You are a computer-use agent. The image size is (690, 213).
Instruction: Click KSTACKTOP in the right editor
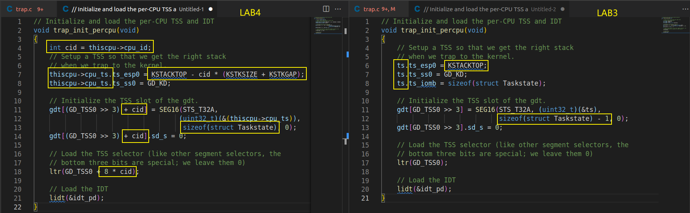[465, 65]
